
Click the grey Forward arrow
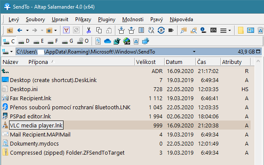(35, 31)
